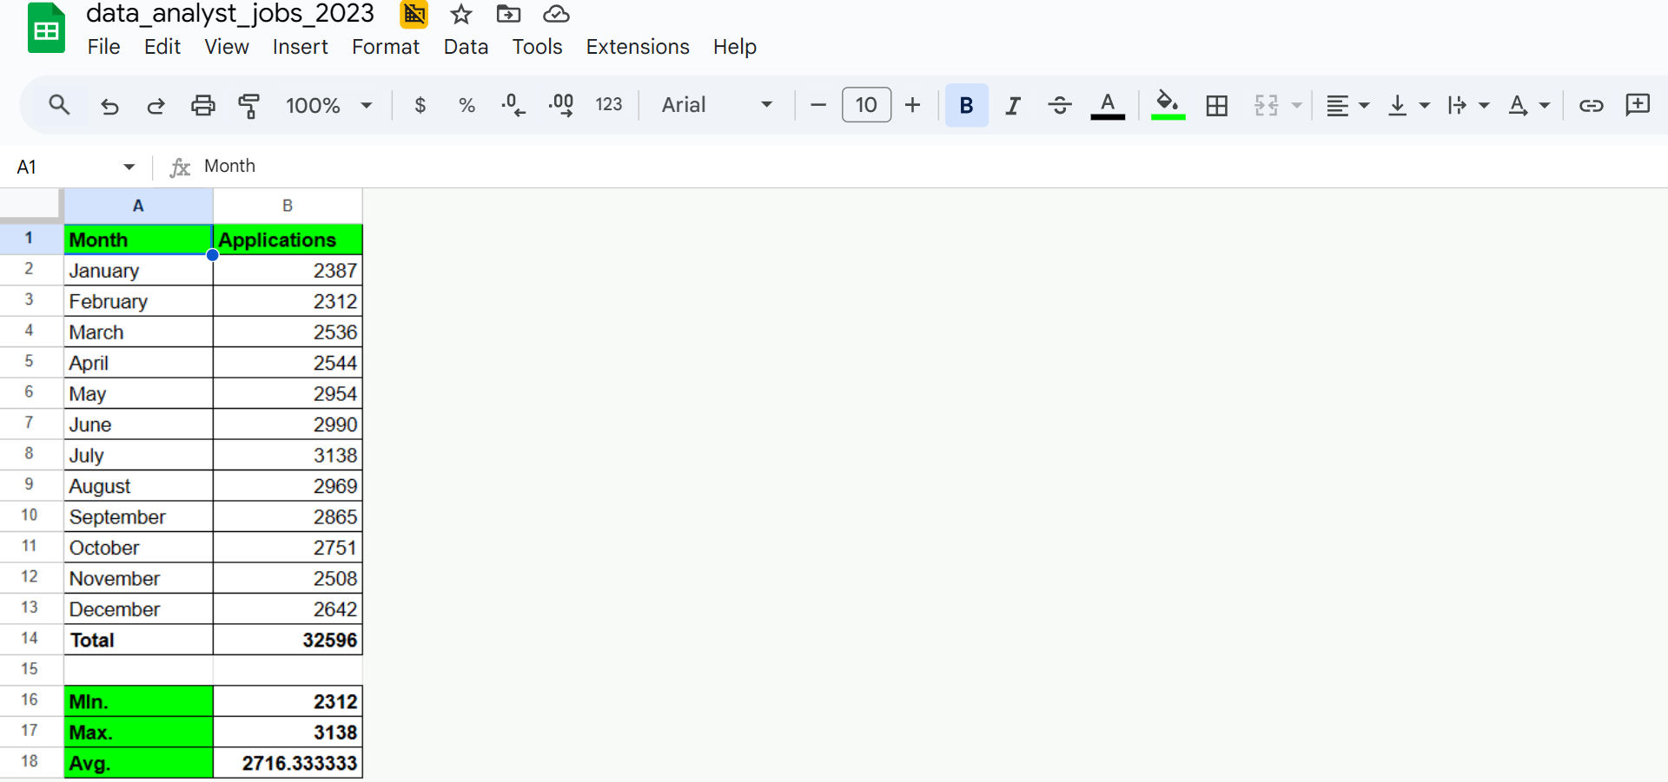Open the Format menu
The image size is (1668, 782).
pos(386,47)
